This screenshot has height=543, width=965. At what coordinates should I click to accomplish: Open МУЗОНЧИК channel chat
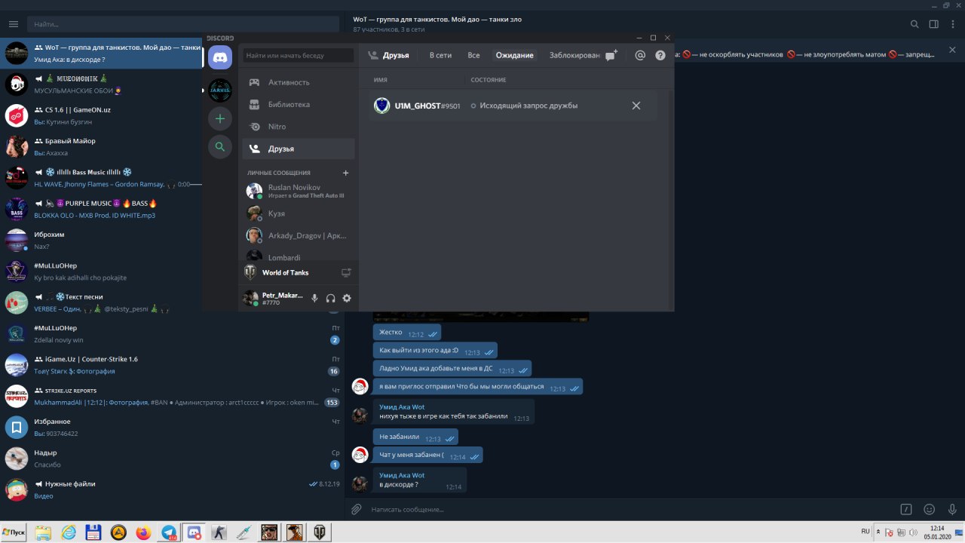click(x=101, y=84)
